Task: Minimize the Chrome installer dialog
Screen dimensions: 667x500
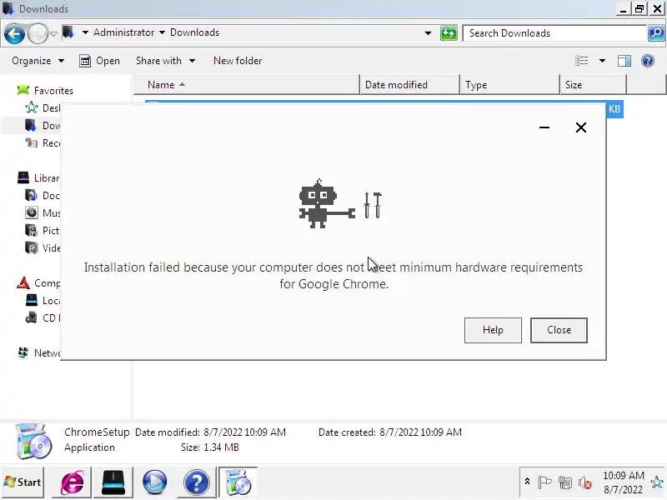Action: point(544,127)
